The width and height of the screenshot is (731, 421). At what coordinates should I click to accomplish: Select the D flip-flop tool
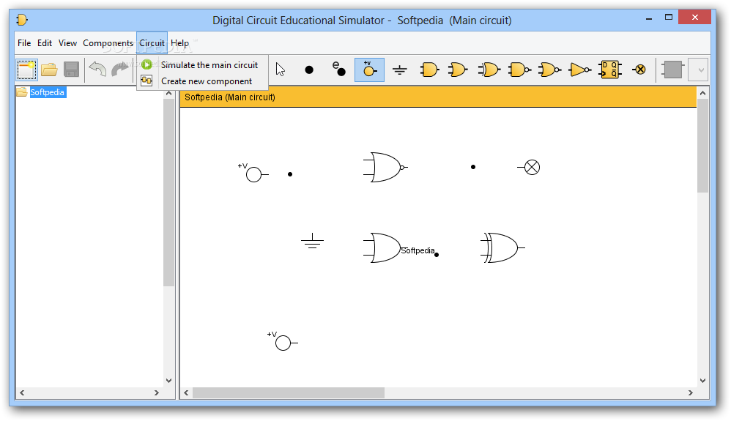[610, 70]
